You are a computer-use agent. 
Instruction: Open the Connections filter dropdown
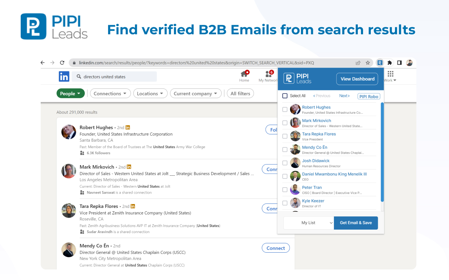pyautogui.click(x=110, y=93)
